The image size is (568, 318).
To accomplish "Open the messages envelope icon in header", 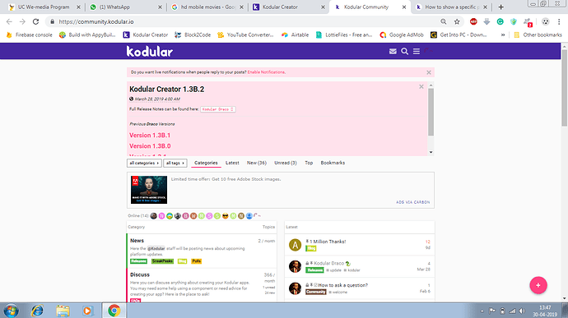I will pyautogui.click(x=393, y=52).
